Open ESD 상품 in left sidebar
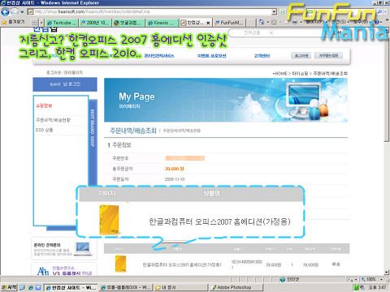The height and width of the screenshot is (292, 390). [44, 130]
